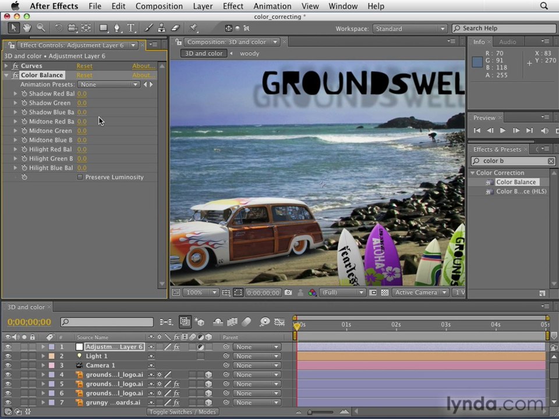
Task: Click Toggle Switches / Modes button
Action: [182, 412]
